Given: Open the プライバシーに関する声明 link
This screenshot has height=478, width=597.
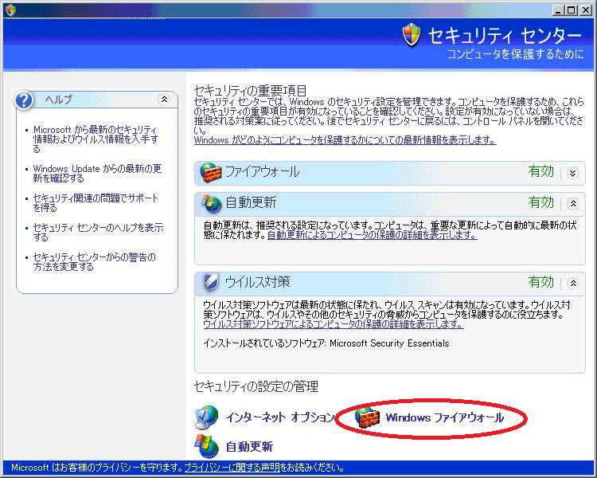Looking at the screenshot, I should (x=232, y=468).
